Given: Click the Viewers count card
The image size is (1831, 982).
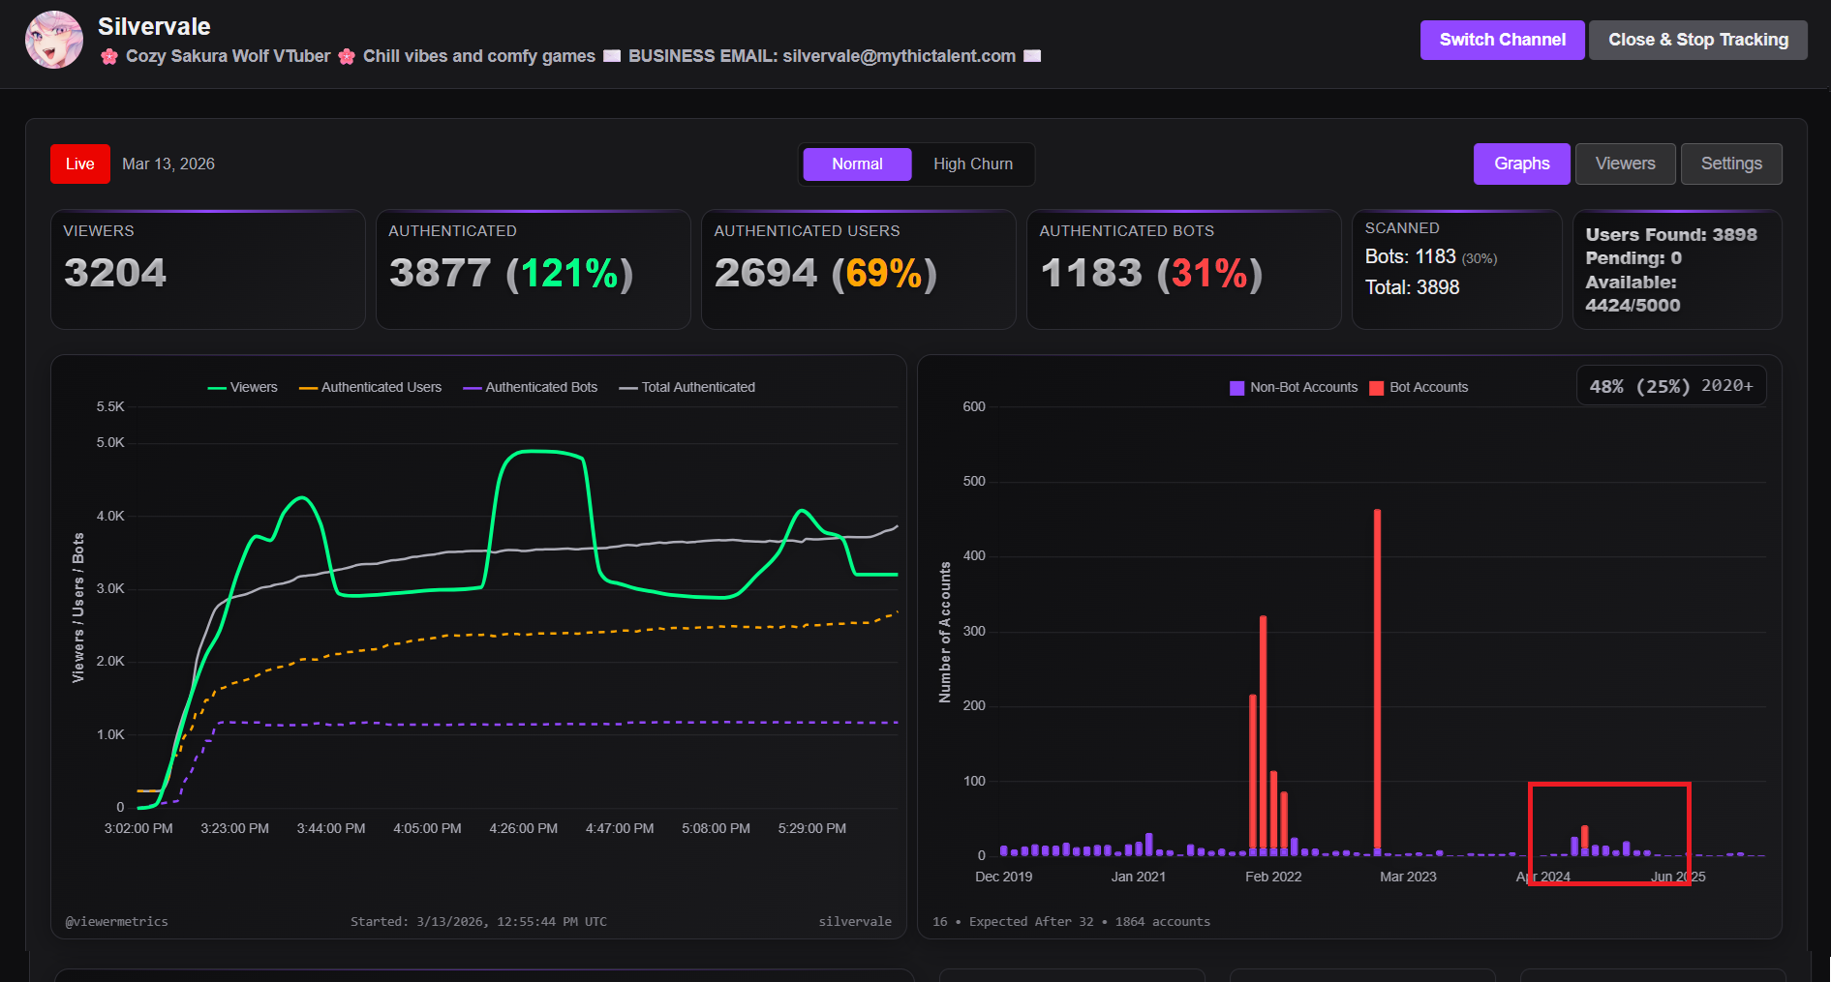Looking at the screenshot, I should tap(207, 270).
